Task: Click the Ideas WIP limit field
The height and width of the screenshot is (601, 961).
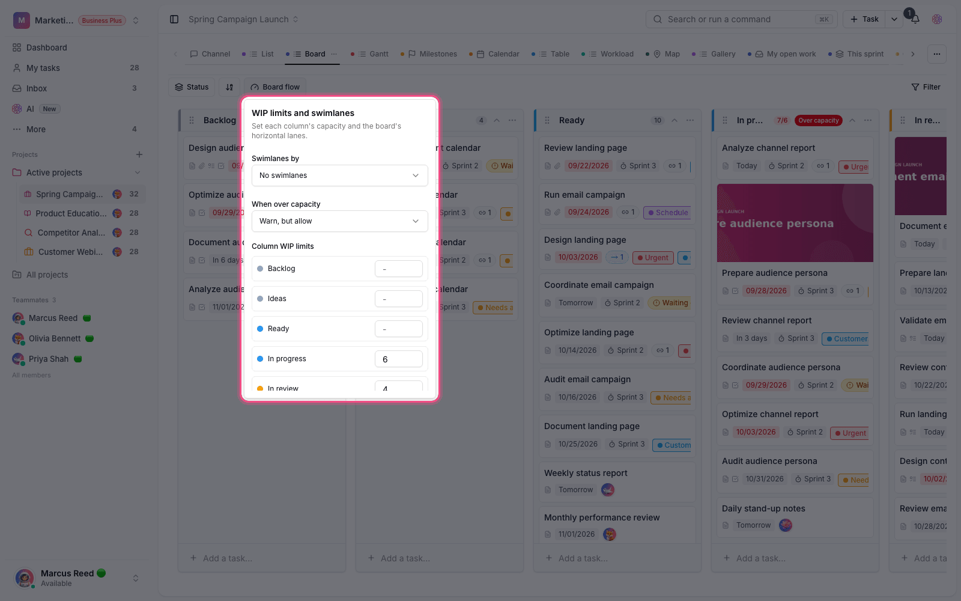Action: pos(399,299)
